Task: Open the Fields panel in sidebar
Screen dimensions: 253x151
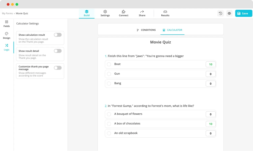Action: tap(7, 23)
